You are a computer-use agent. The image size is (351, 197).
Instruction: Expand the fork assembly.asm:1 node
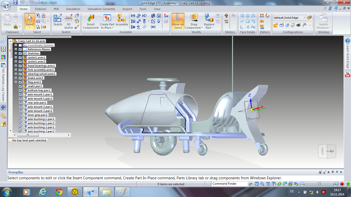pyautogui.click(x=16, y=70)
